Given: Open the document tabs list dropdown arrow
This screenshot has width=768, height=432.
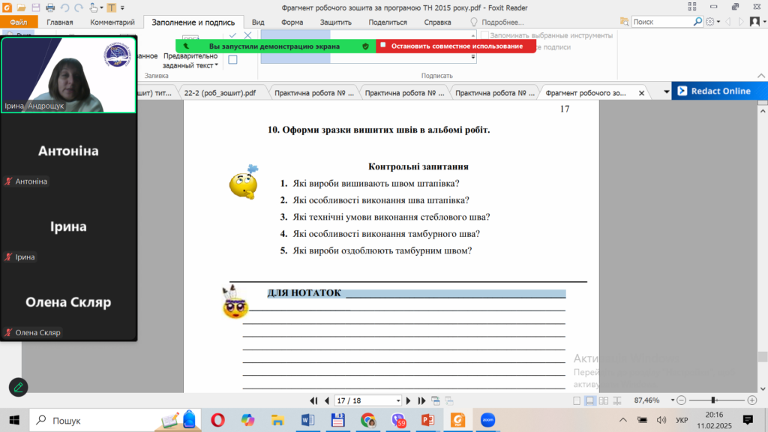Looking at the screenshot, I should 666,92.
